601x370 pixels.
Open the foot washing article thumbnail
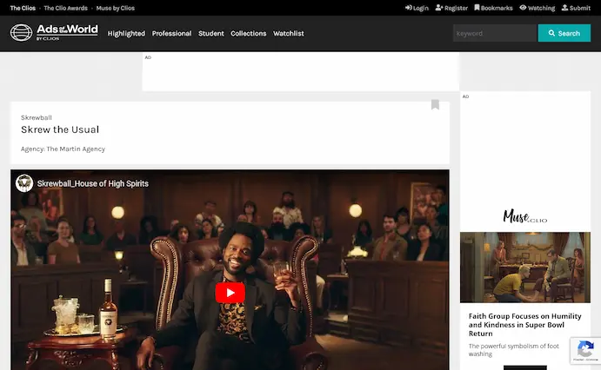point(525,267)
